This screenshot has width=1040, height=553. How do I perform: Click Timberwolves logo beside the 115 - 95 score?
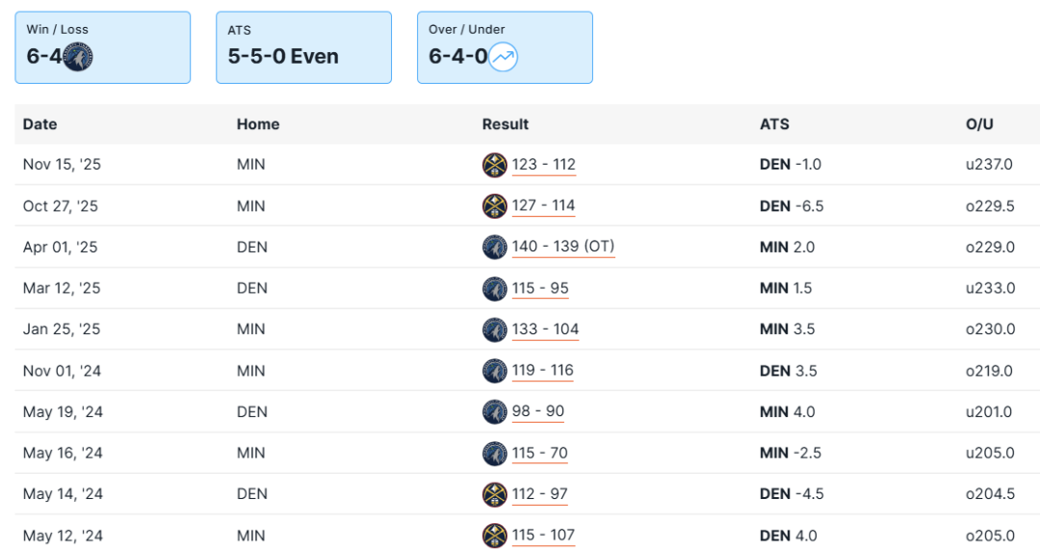tap(494, 288)
